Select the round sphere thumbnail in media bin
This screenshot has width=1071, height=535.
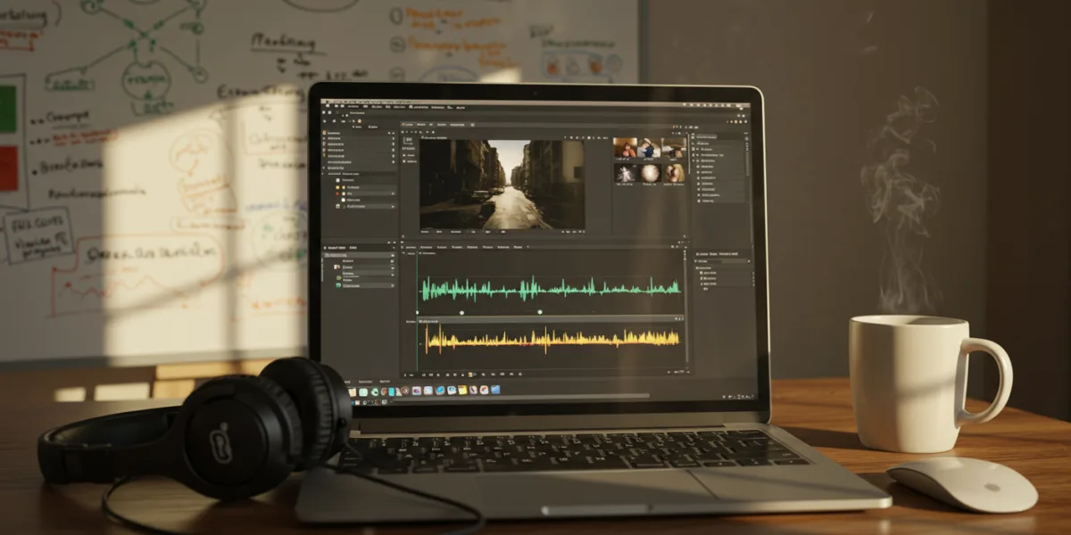pos(649,172)
